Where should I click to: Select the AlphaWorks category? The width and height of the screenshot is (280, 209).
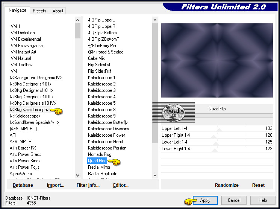click(21, 174)
